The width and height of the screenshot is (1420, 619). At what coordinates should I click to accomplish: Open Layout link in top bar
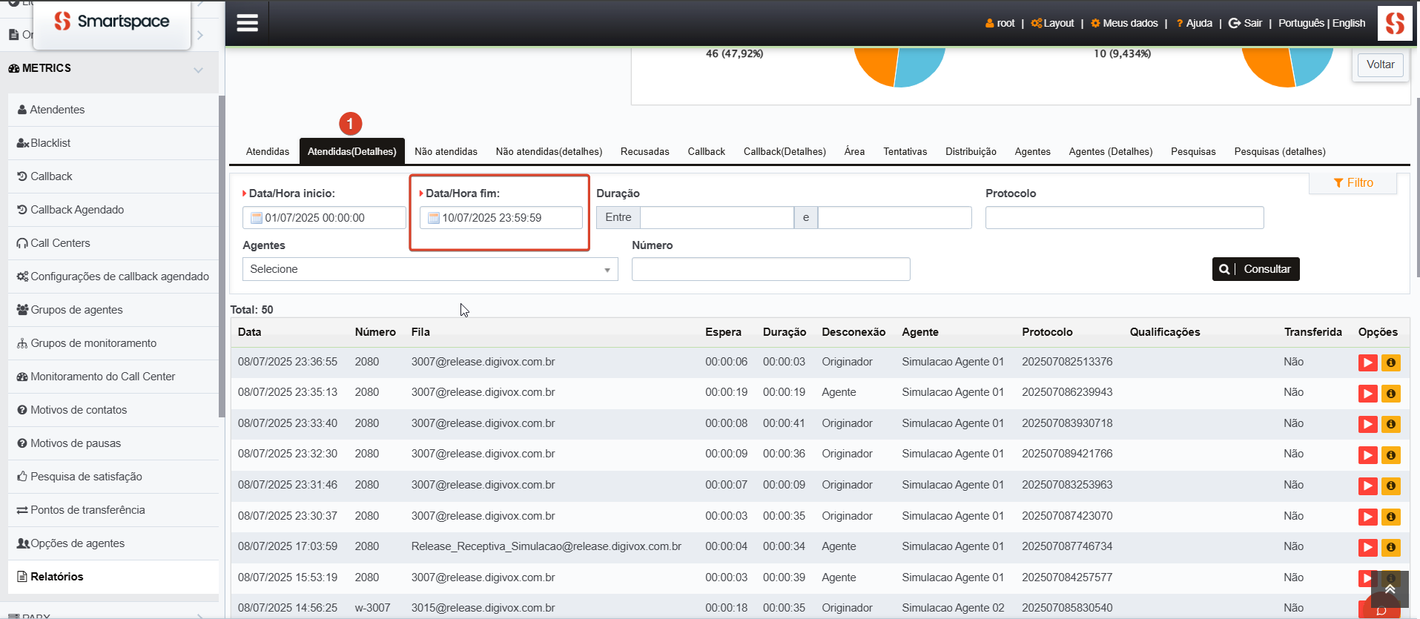[x=1053, y=23]
